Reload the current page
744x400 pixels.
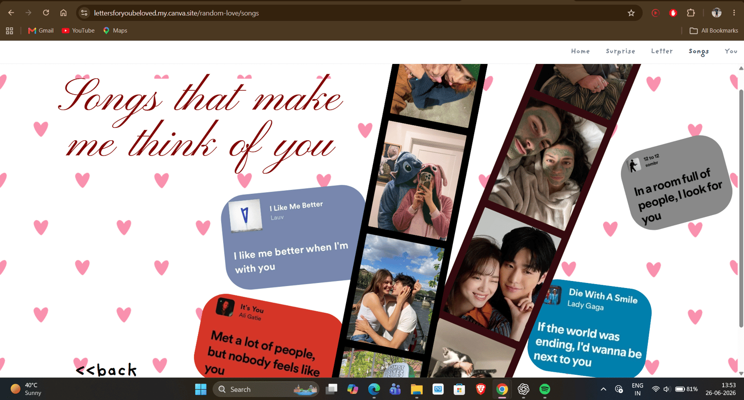46,13
